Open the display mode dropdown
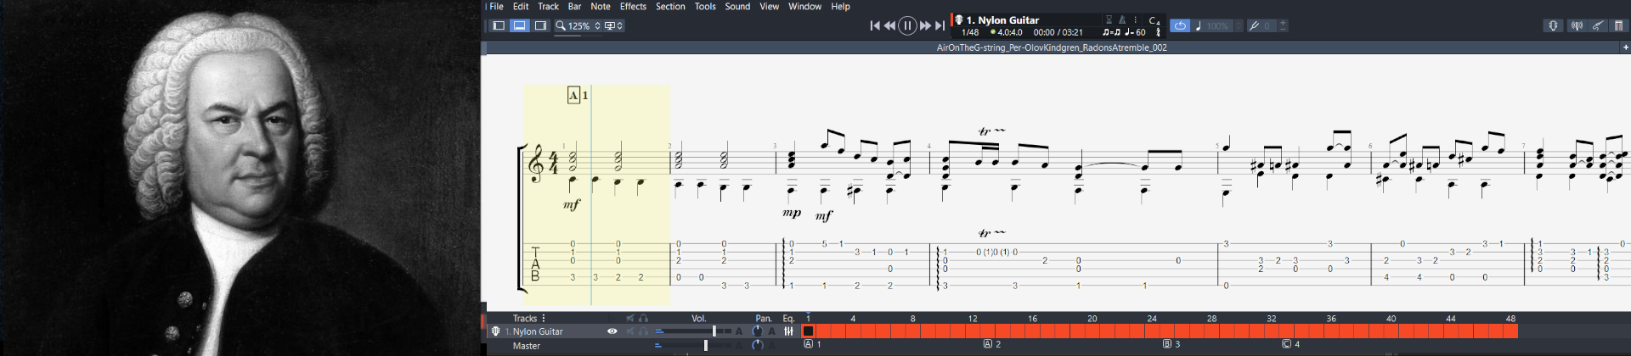Image resolution: width=1631 pixels, height=356 pixels. [614, 25]
